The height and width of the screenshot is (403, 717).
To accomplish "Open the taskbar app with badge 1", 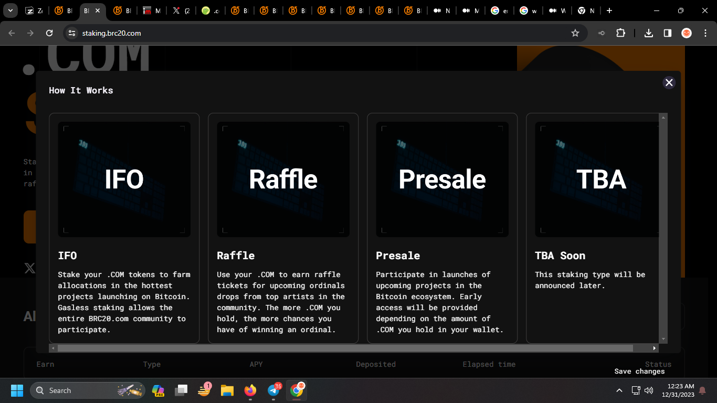I will [204, 390].
